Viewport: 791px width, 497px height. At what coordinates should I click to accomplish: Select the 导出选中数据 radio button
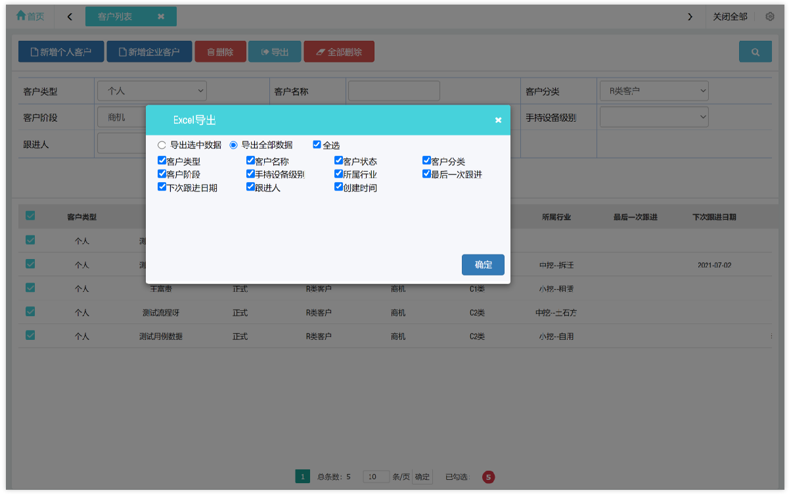point(161,145)
